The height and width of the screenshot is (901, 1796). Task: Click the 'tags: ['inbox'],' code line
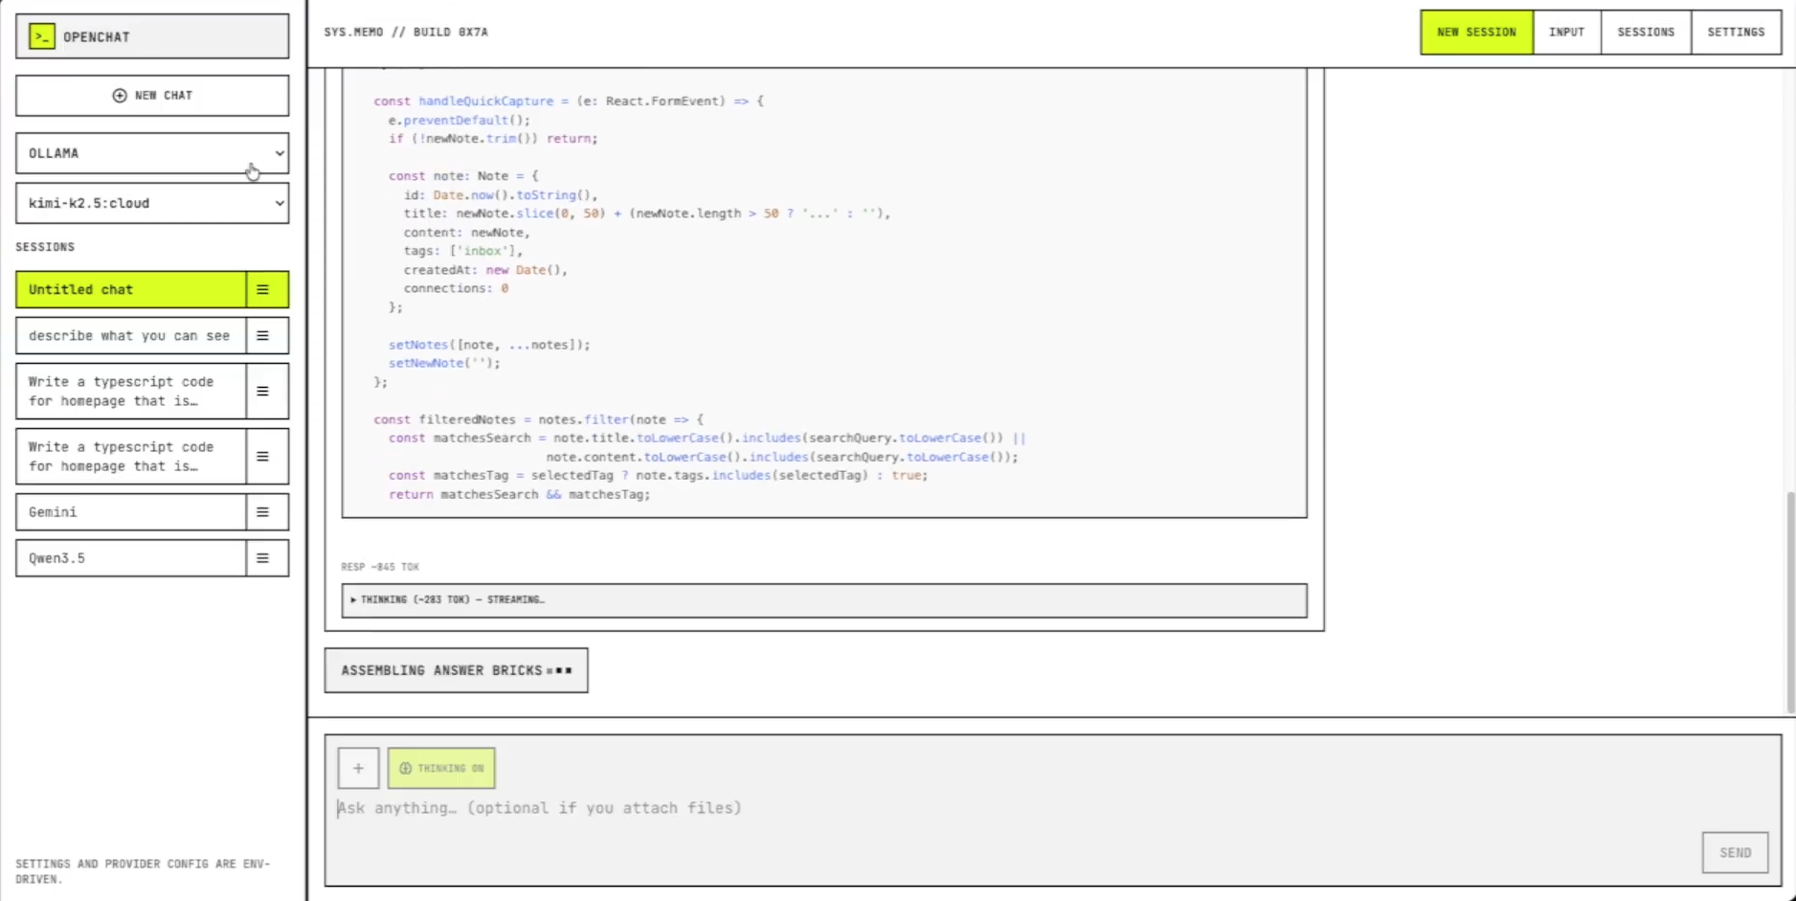point(463,251)
